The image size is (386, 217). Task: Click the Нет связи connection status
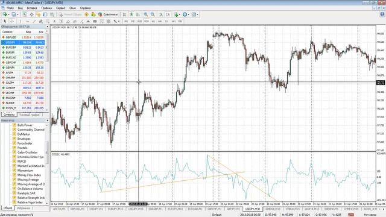pos(370,215)
